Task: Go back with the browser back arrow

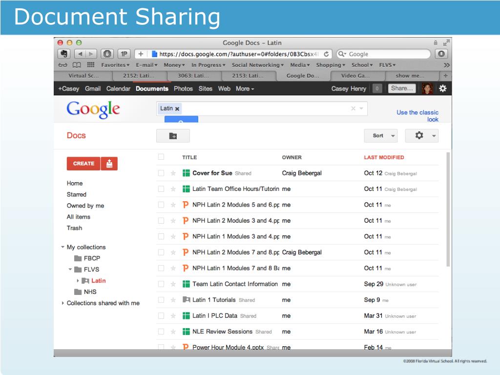Action: (80, 54)
